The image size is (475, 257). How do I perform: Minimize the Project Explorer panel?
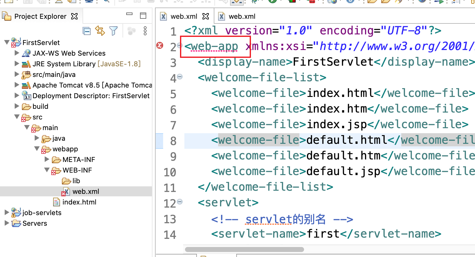coord(129,14)
